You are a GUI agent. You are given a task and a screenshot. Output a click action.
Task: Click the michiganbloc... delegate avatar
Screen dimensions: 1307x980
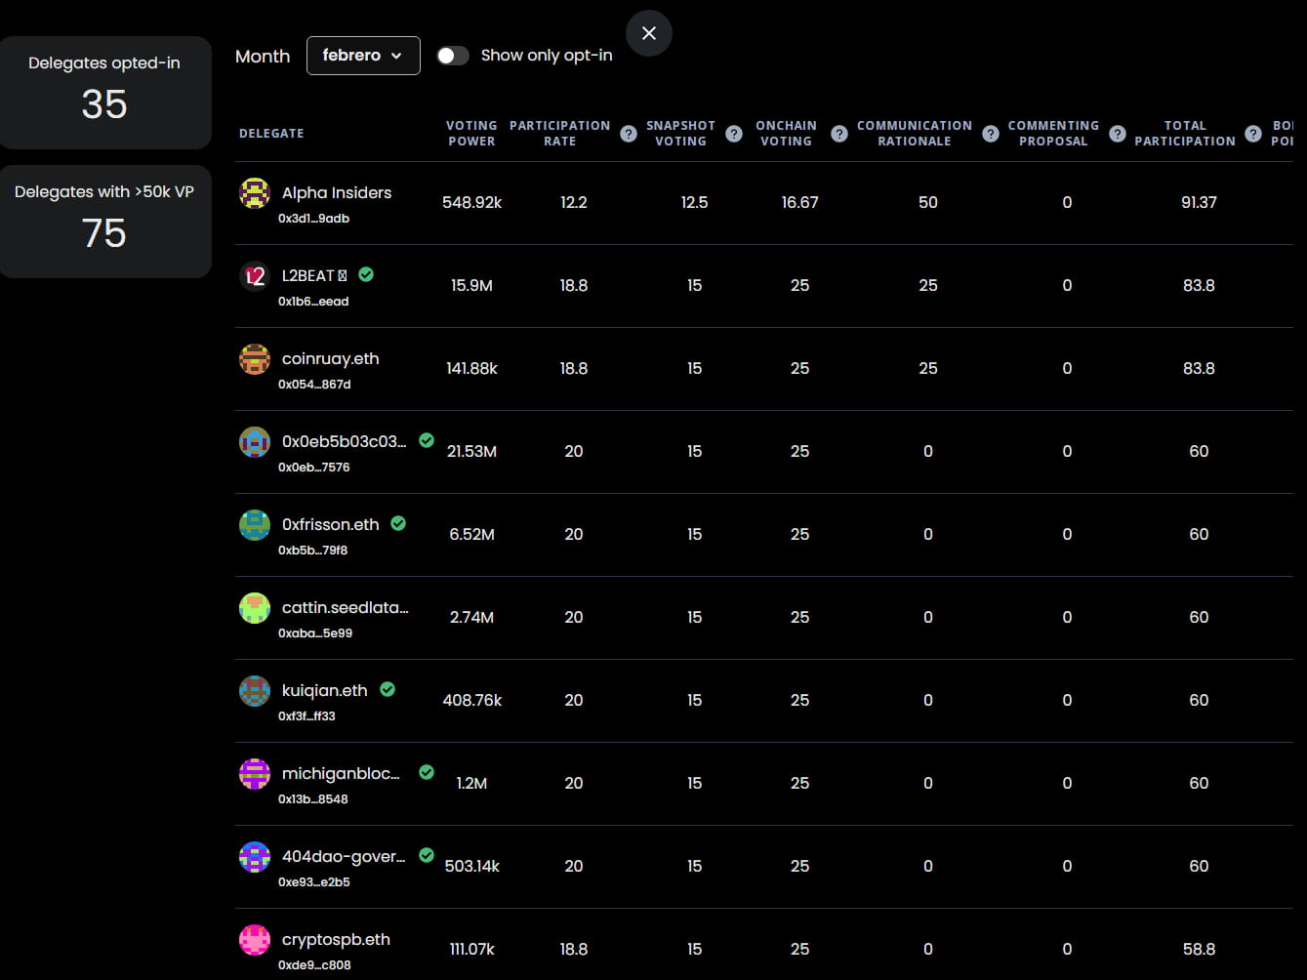pyautogui.click(x=255, y=774)
